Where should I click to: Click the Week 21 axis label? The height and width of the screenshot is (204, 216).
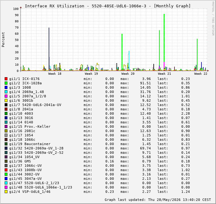pyautogui.click(x=165, y=73)
